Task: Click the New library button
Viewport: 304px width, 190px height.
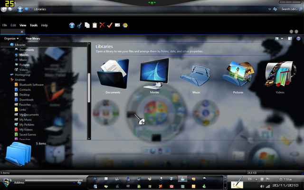Action: (x=33, y=38)
